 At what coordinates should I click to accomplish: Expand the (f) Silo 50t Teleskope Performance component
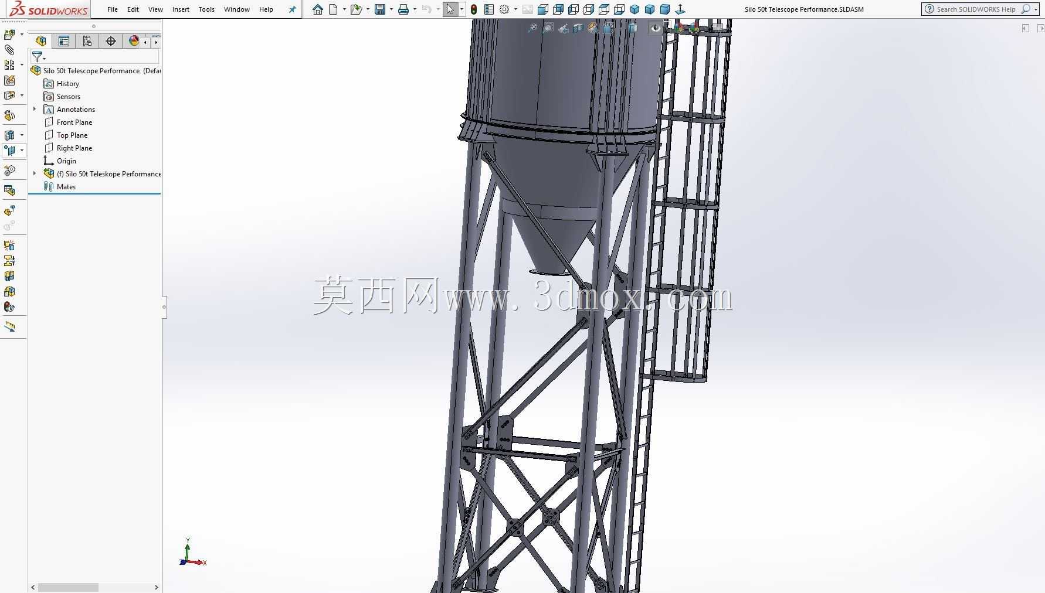[35, 173]
